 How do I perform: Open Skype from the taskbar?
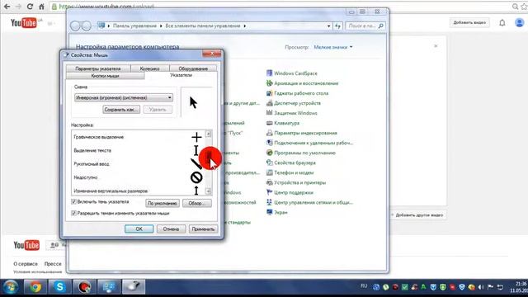click(x=59, y=287)
